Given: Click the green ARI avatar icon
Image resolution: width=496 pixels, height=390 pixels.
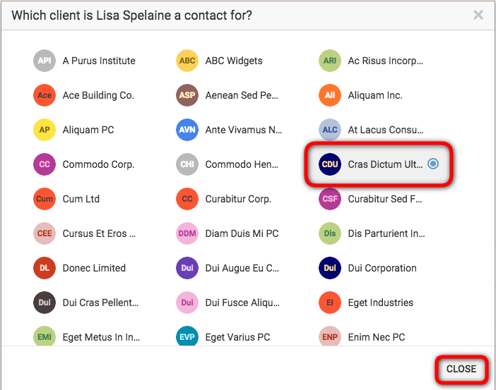Looking at the screenshot, I should point(330,61).
